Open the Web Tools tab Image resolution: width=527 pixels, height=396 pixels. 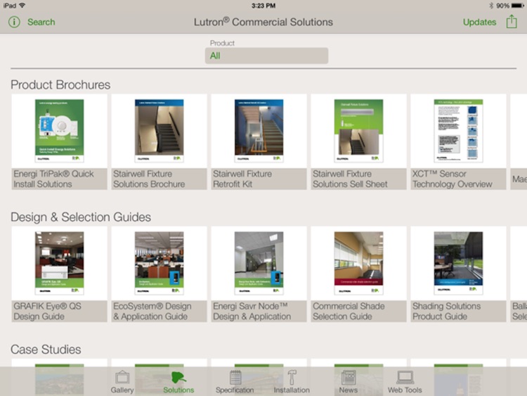pyautogui.click(x=405, y=382)
